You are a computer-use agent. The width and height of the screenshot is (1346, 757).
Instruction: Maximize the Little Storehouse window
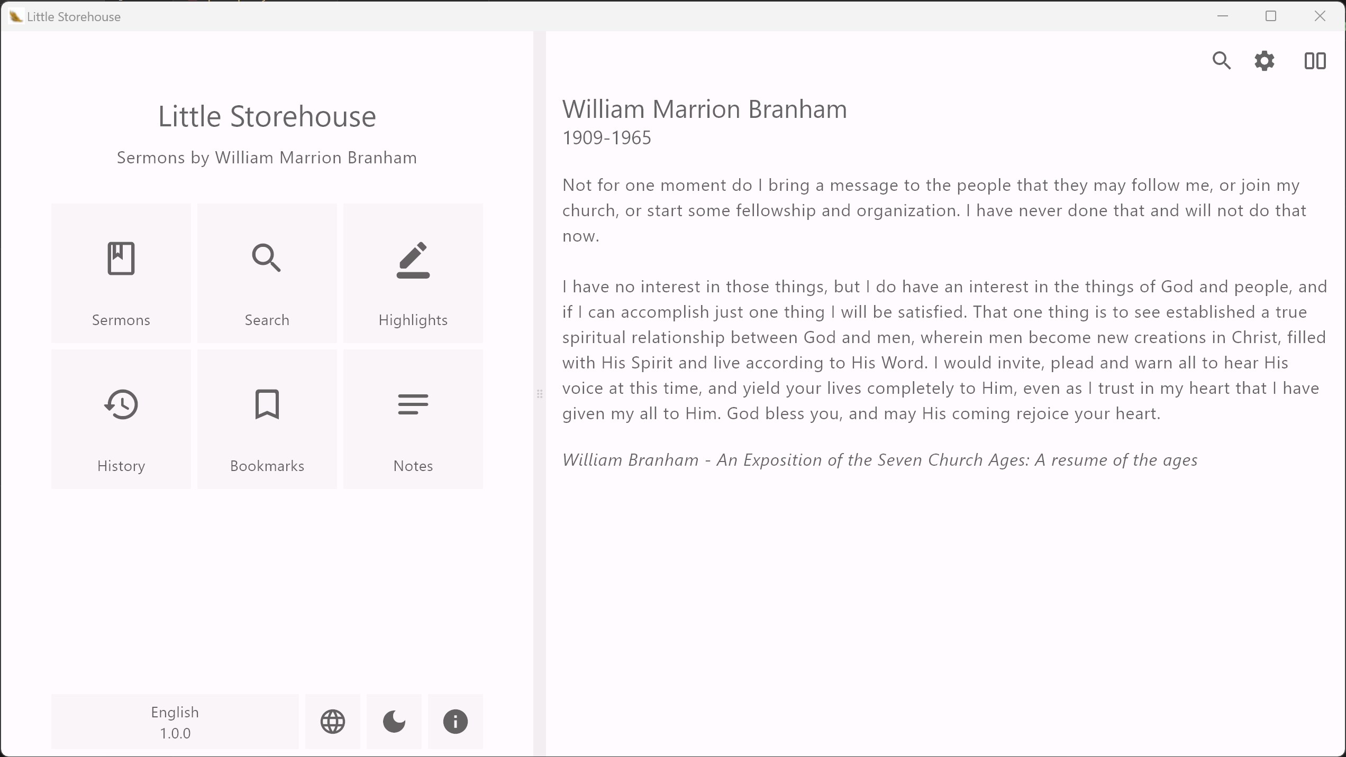1271,16
